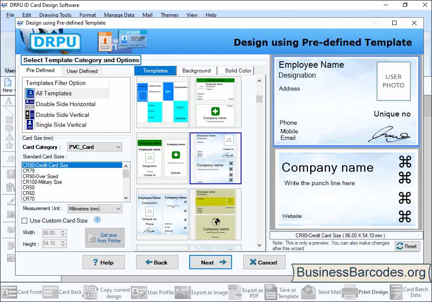Select the Barcode tool in left sidebar
This screenshot has height=302, width=432.
(x=10, y=214)
